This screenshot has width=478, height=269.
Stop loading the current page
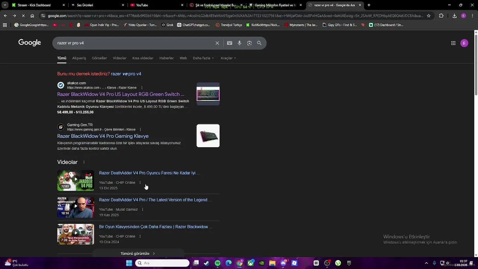(23, 16)
